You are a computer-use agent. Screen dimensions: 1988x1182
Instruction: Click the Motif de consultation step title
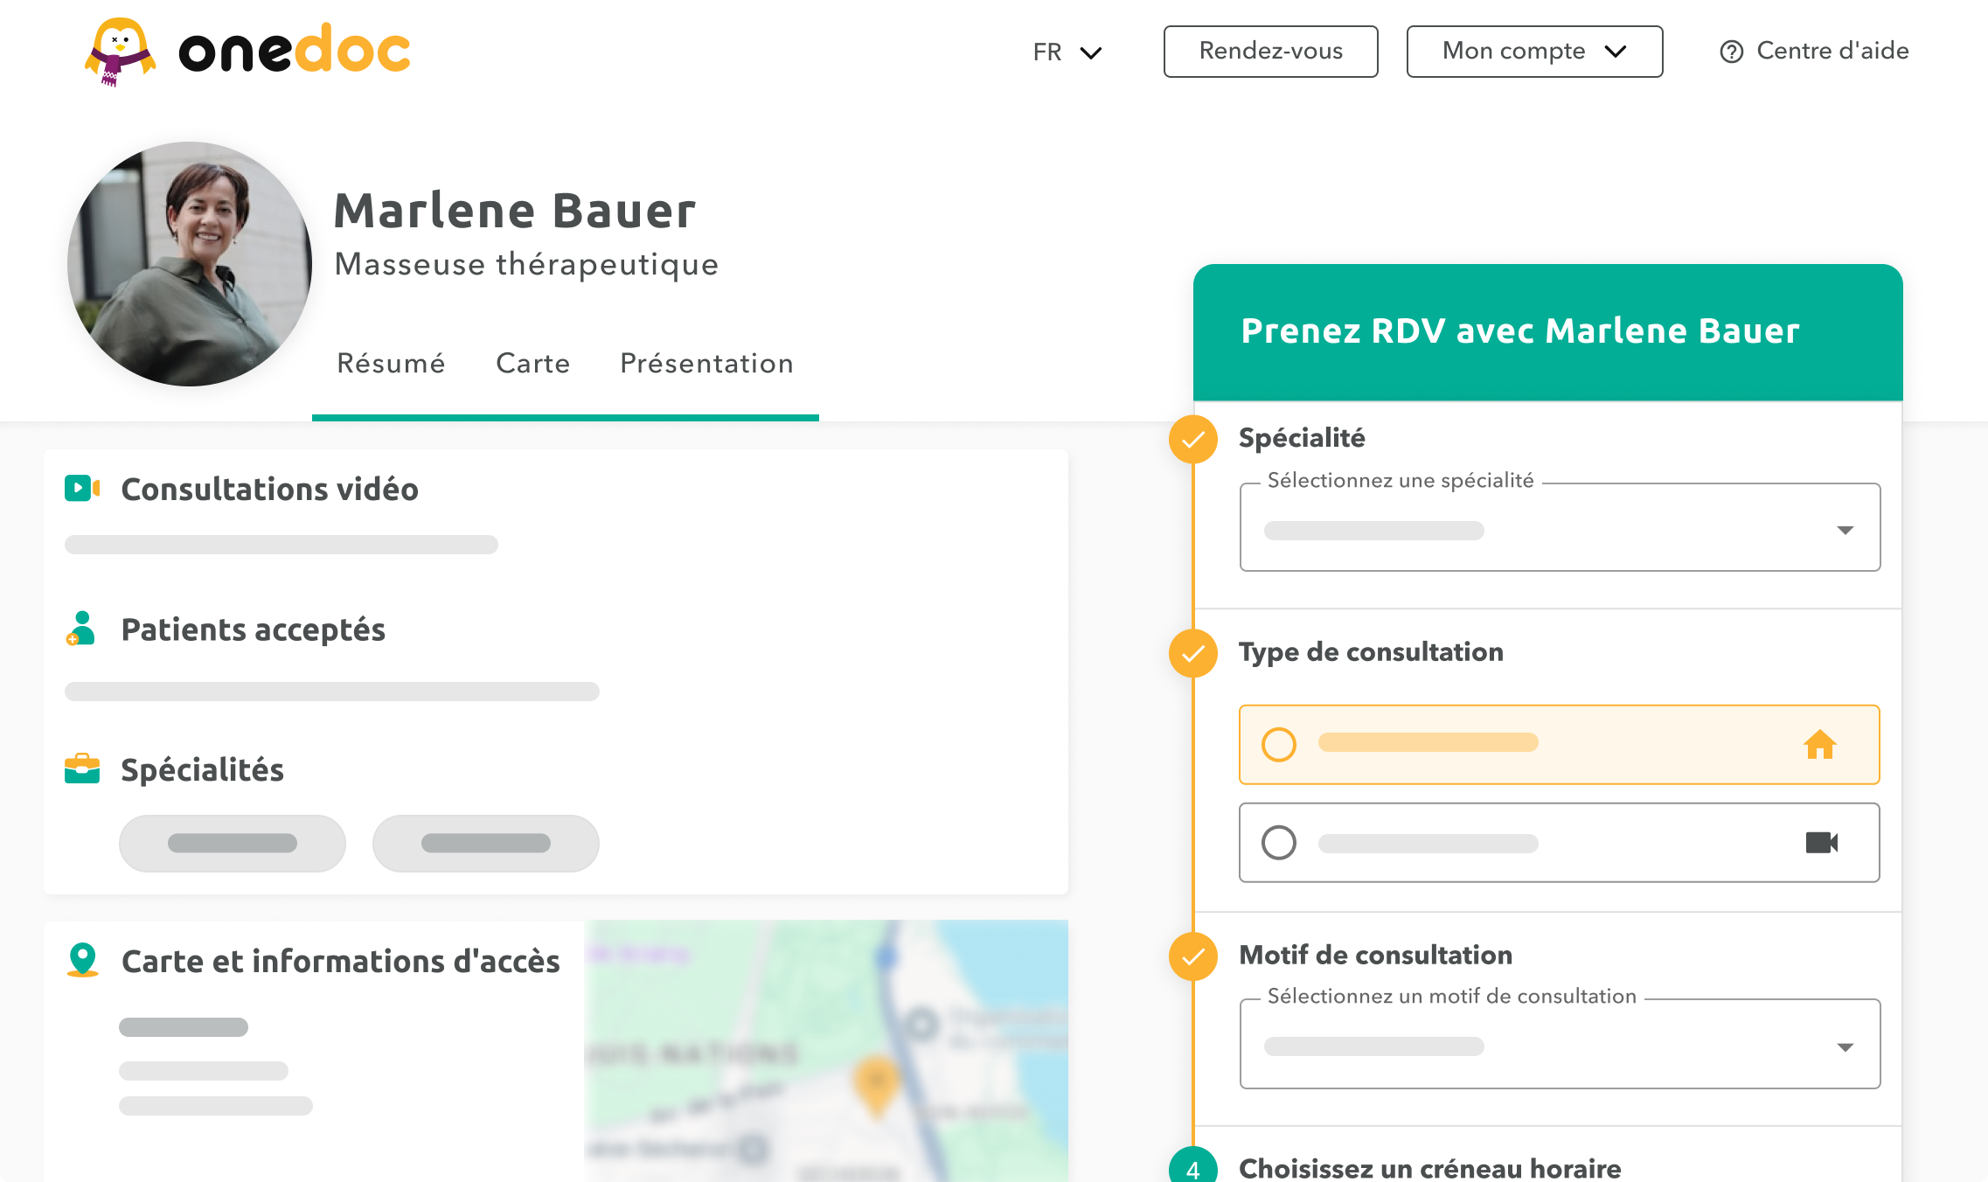point(1375,955)
